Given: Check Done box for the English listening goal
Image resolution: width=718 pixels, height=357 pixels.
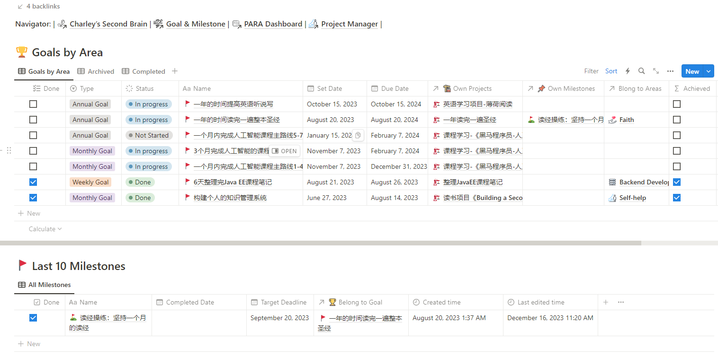Looking at the screenshot, I should coord(33,104).
